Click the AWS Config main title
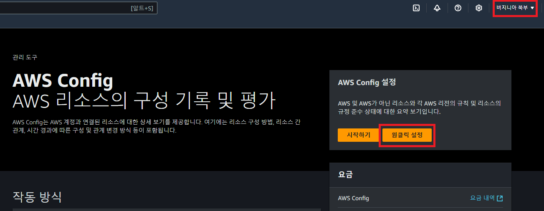Viewport: 544px width, 211px height. [x=63, y=80]
